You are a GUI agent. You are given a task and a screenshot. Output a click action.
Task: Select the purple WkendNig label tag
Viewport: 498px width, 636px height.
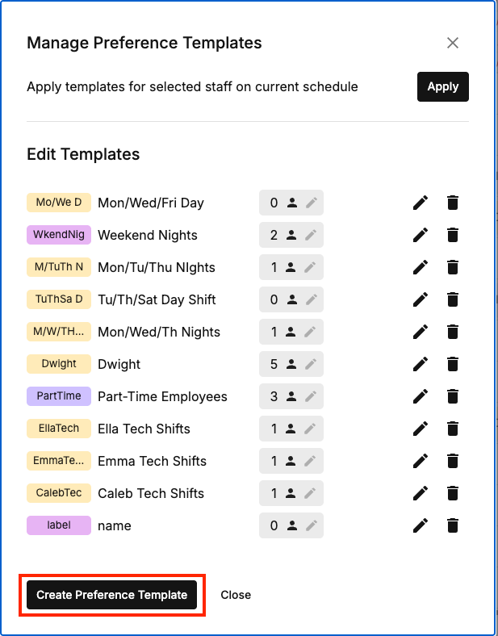point(59,235)
